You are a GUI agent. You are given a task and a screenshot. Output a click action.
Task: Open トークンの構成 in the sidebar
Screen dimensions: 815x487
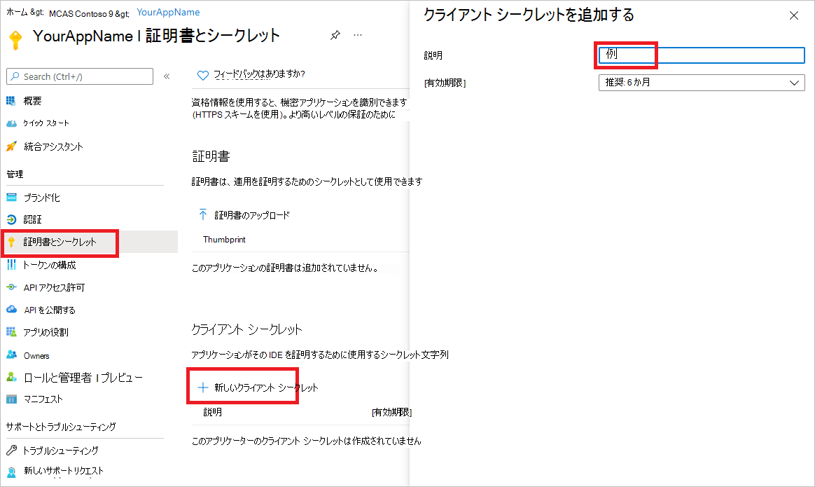coord(50,266)
